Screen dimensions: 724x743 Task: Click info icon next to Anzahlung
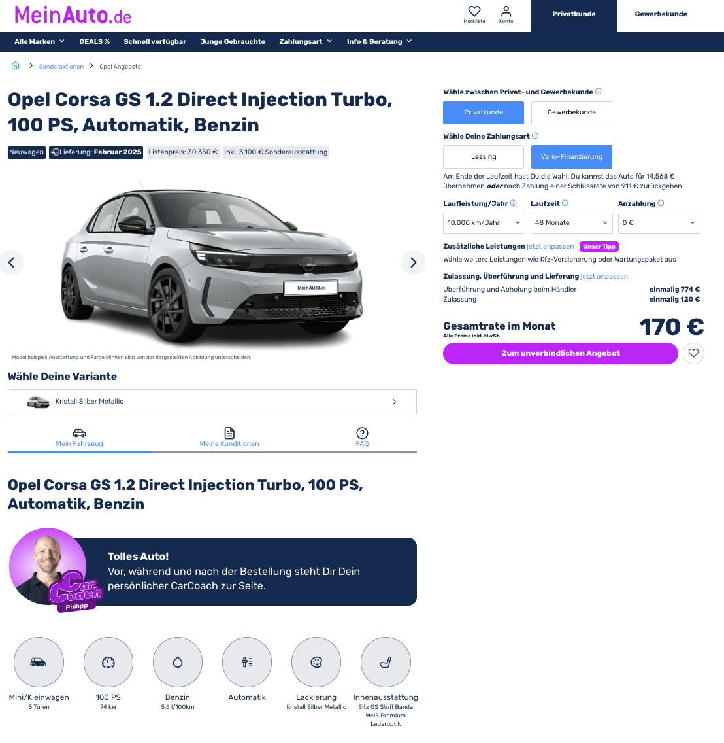[661, 203]
